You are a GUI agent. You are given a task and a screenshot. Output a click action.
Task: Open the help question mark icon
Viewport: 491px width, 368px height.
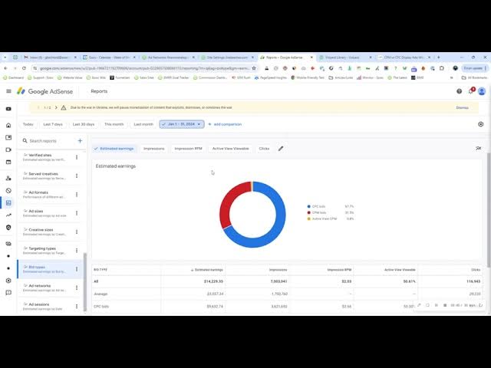[459, 91]
